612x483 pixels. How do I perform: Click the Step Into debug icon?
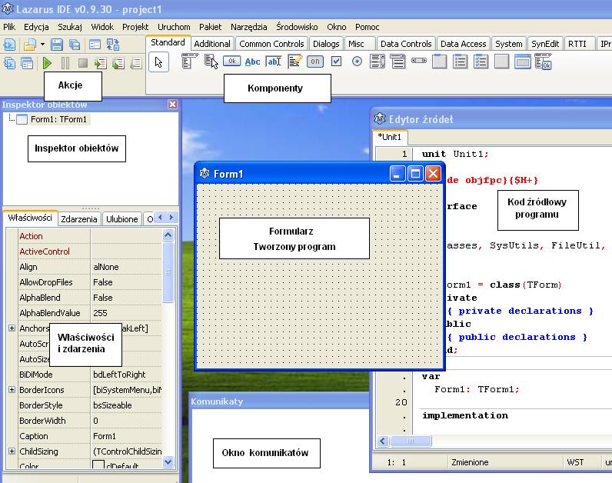click(x=101, y=63)
